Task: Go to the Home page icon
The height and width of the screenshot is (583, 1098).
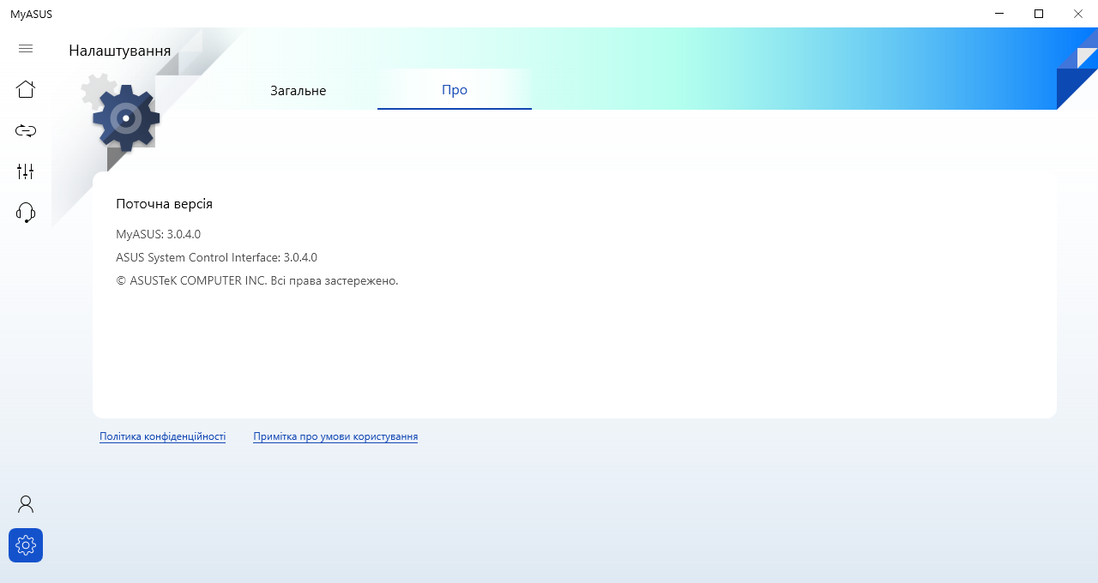Action: coord(26,89)
